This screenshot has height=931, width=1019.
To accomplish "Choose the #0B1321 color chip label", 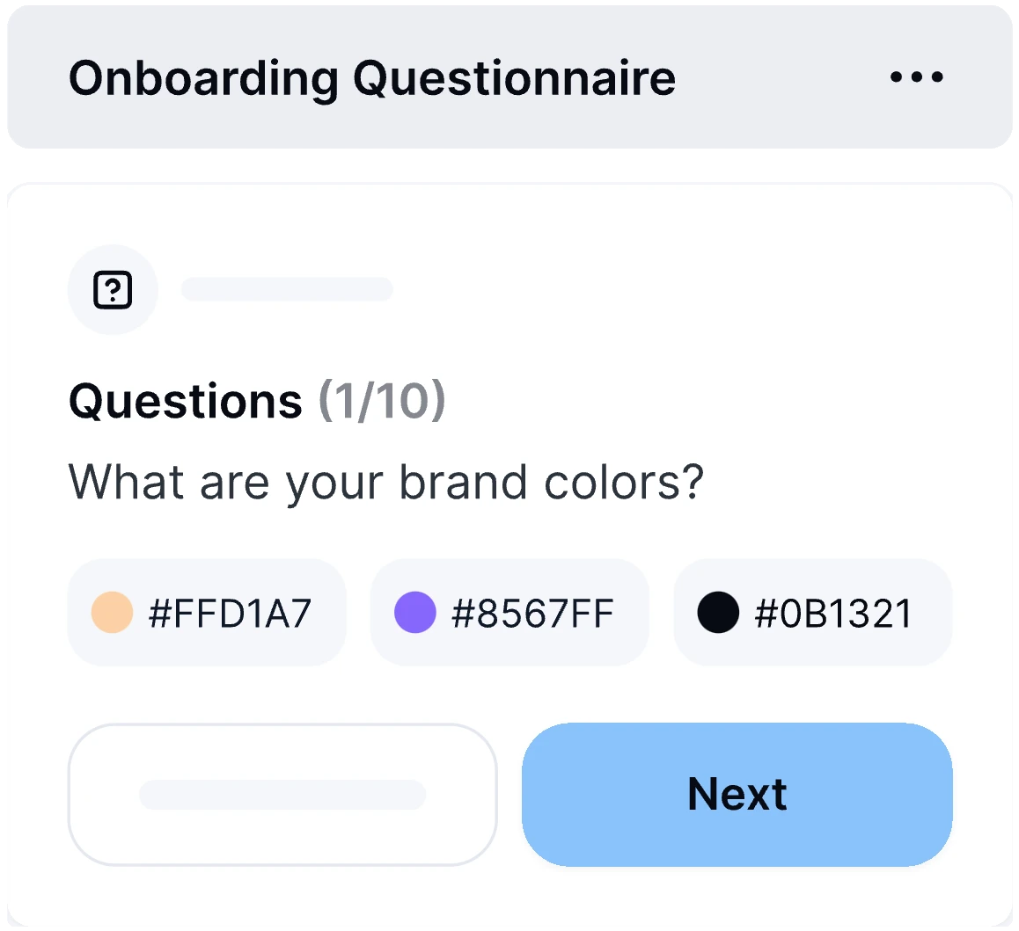I will coord(834,614).
